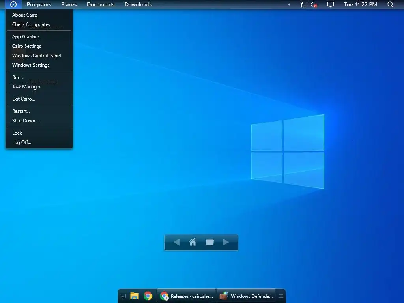Choose Log Off... from the menu
Image resolution: width=404 pixels, height=303 pixels.
[39, 142]
